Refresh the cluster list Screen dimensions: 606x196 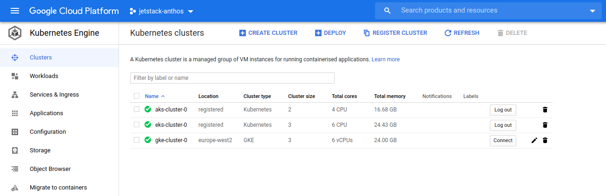(462, 33)
